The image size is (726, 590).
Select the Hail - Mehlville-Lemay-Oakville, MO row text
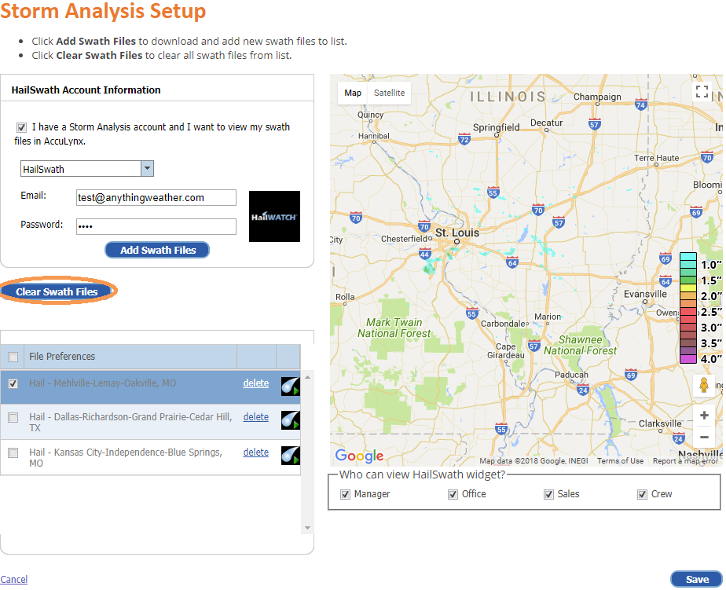(102, 383)
